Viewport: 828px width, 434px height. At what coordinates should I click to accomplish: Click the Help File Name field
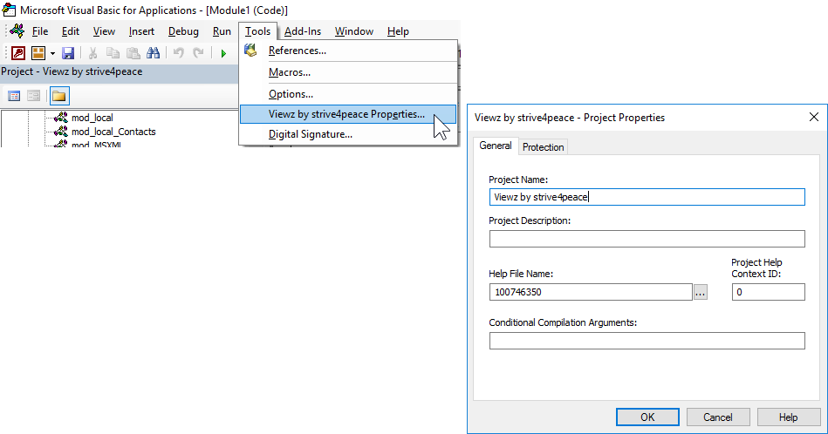591,292
